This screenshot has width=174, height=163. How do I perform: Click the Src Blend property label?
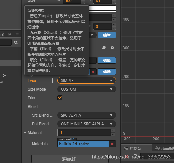43,115
